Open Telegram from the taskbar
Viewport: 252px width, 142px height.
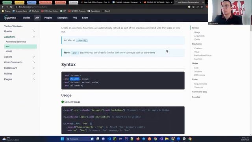pos(144,139)
